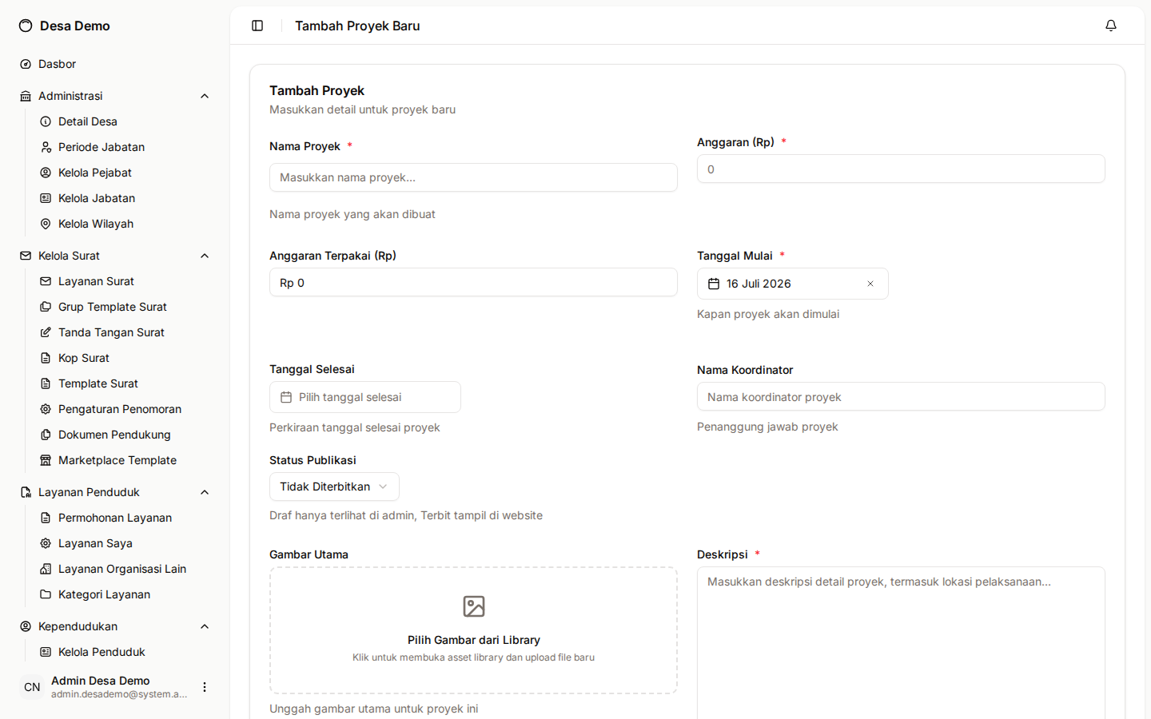Viewport: 1151px width, 719px height.
Task: Go to Marketplace Template
Action: pos(125,460)
